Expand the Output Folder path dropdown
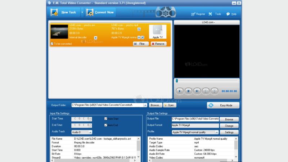 [145, 105]
